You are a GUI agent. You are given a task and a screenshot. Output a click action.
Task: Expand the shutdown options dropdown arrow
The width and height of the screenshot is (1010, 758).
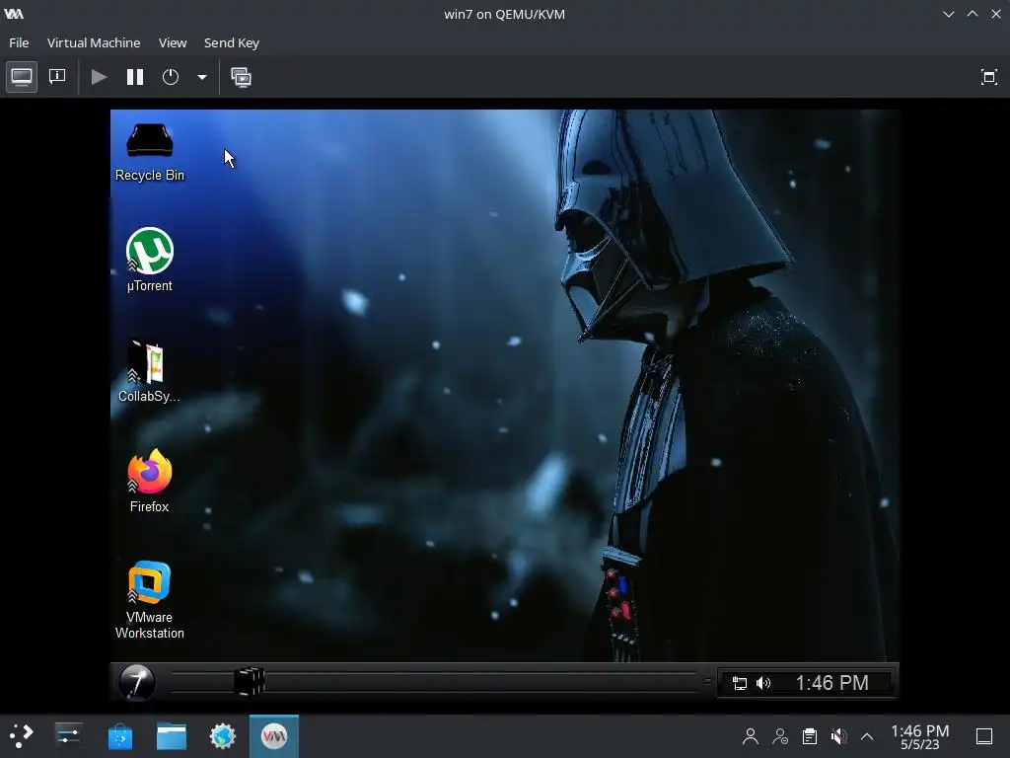point(201,77)
